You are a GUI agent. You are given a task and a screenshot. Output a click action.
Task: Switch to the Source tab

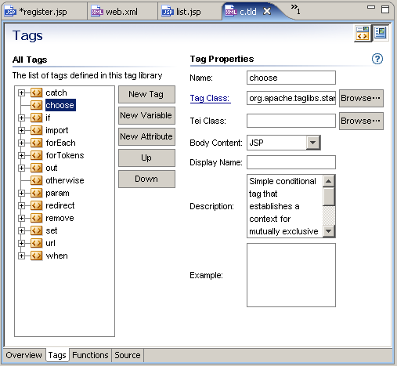(x=128, y=355)
